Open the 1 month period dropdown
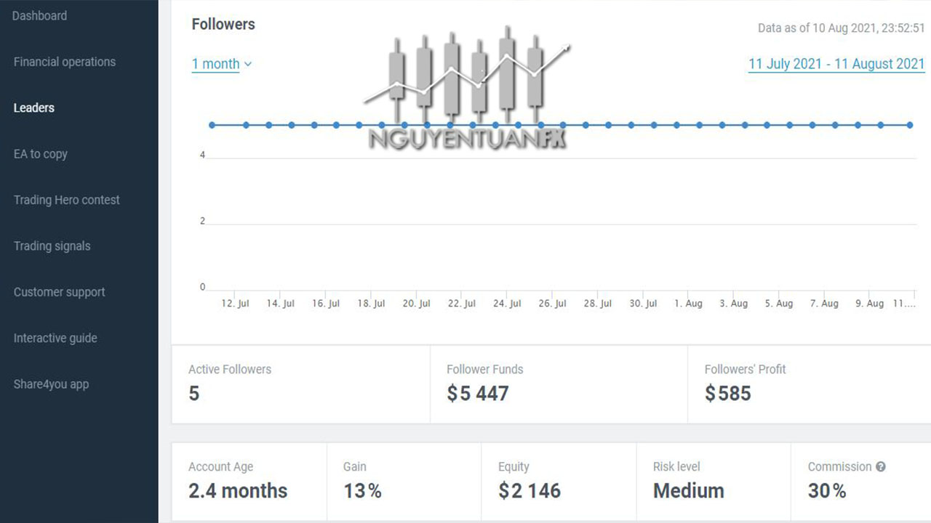The height and width of the screenshot is (523, 931). pyautogui.click(x=221, y=64)
